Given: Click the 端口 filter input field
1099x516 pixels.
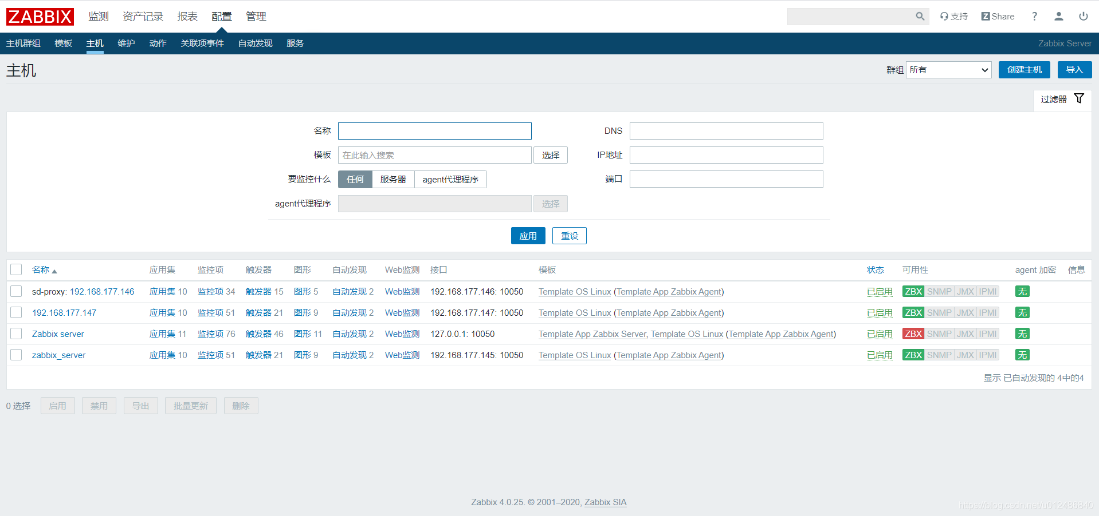Looking at the screenshot, I should (x=727, y=179).
